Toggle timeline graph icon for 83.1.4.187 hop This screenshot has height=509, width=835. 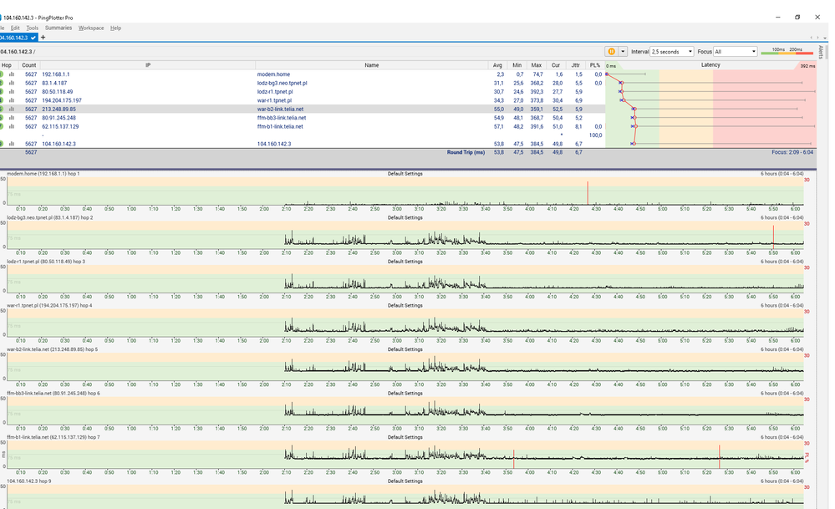(12, 84)
